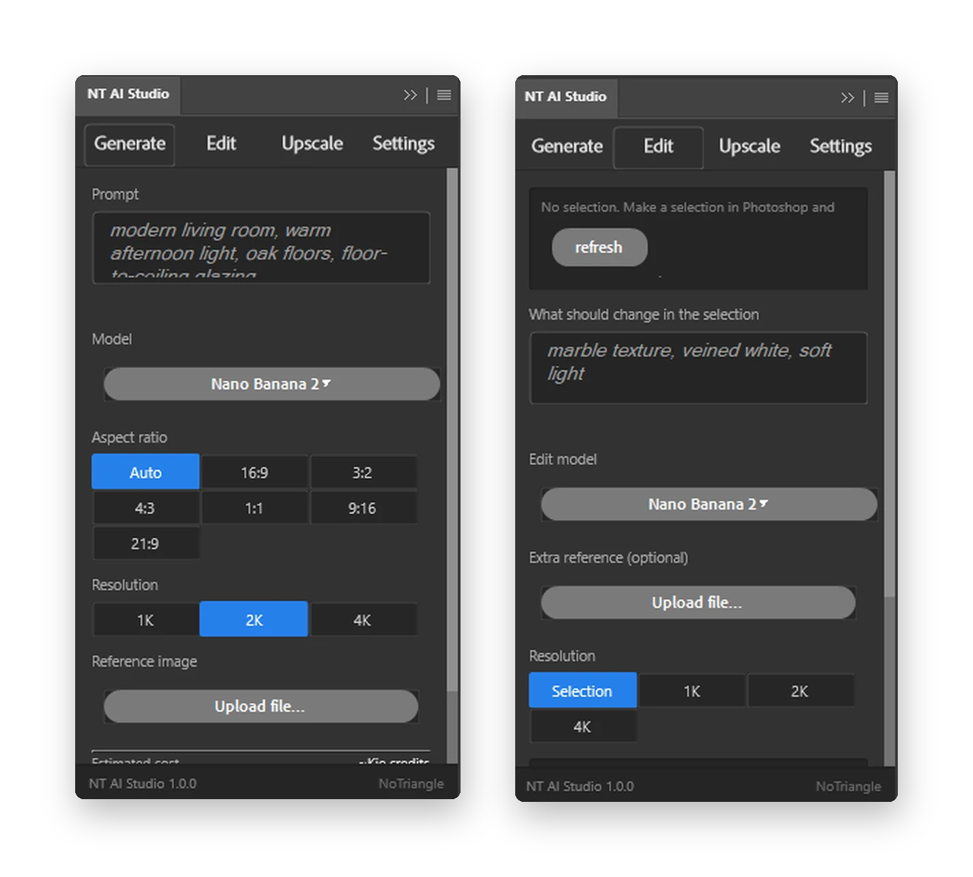Open the right panel's flyout menu icon
This screenshot has width=973, height=877.
(881, 98)
